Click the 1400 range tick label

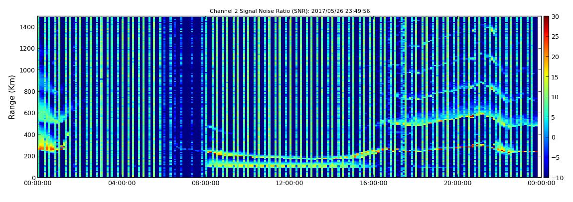pyautogui.click(x=27, y=27)
